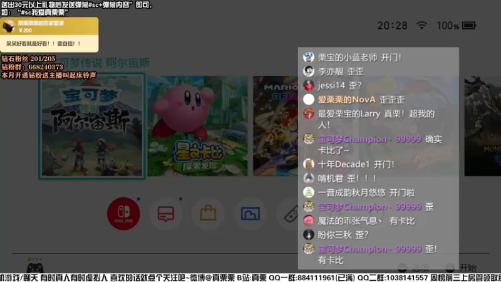Image resolution: width=501 pixels, height=282 pixels.
Task: Open Nintendo Switch Online icon
Action: click(x=123, y=214)
